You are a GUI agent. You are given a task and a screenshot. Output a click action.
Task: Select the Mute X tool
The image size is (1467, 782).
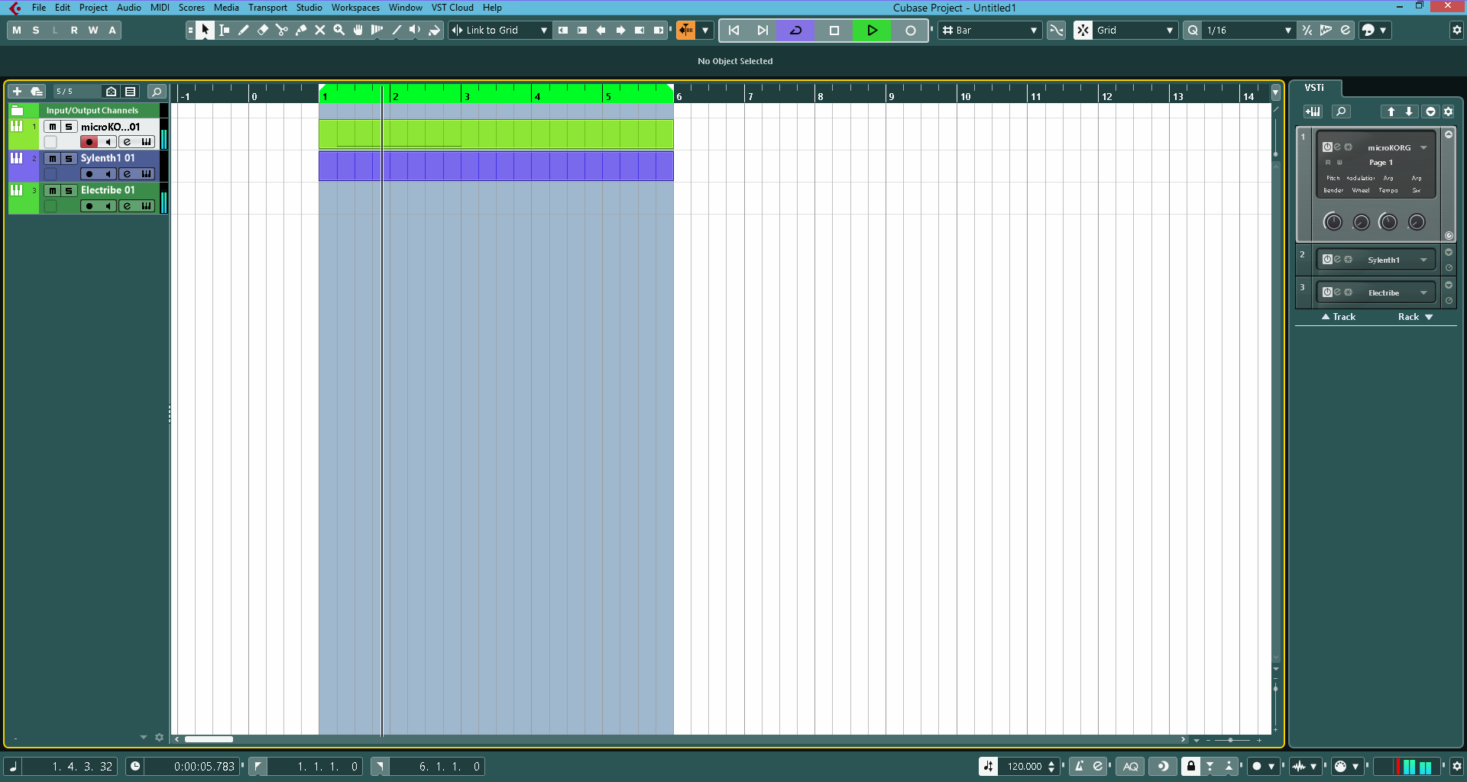coord(320,30)
